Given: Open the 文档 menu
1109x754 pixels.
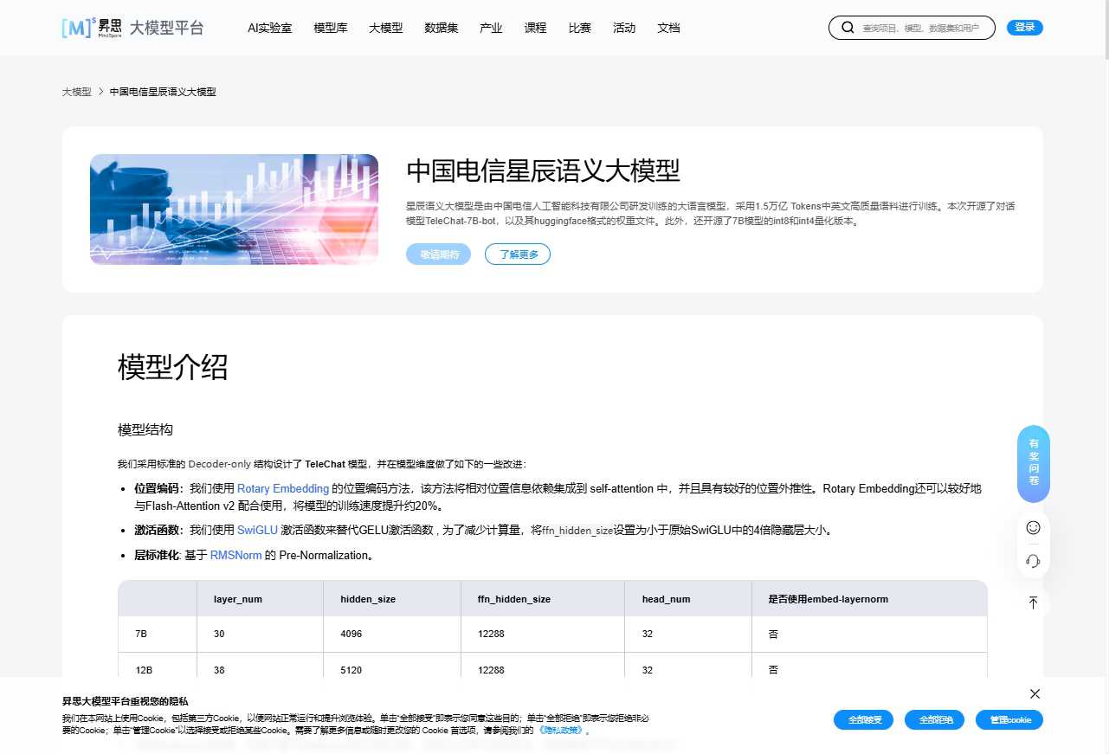Looking at the screenshot, I should click(x=668, y=28).
